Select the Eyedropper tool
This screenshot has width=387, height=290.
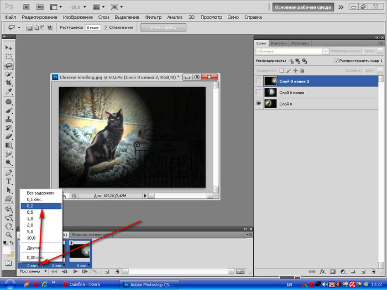pyautogui.click(x=9, y=92)
